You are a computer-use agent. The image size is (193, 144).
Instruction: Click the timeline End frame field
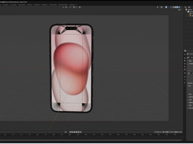coord(178,132)
